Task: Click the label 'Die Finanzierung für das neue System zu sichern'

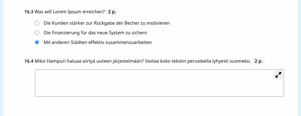Action: (95, 33)
